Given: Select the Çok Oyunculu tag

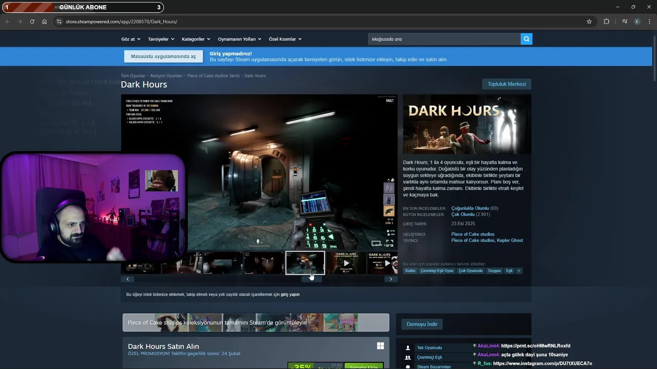Looking at the screenshot, I should 471,271.
